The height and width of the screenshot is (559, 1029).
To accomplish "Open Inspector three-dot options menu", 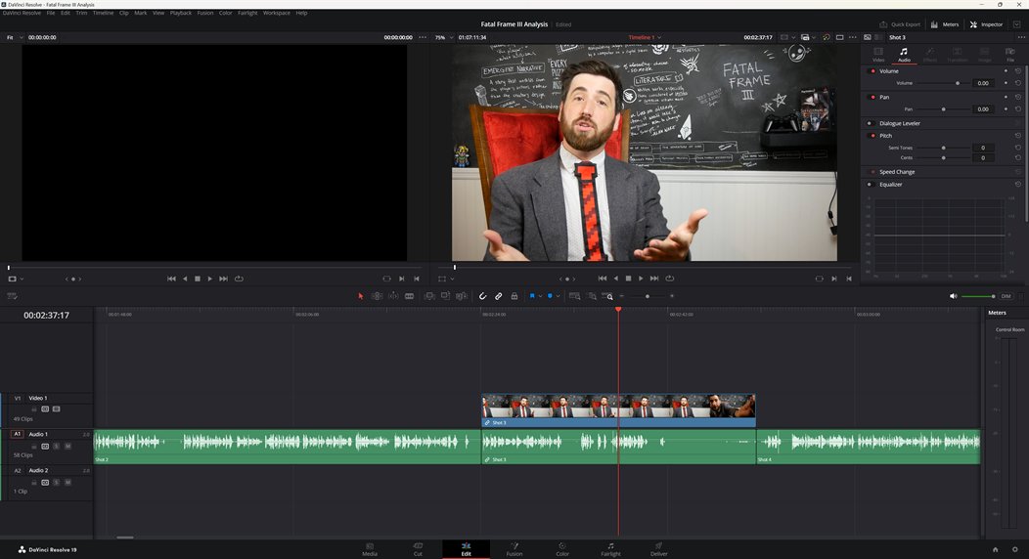I will (x=1020, y=37).
